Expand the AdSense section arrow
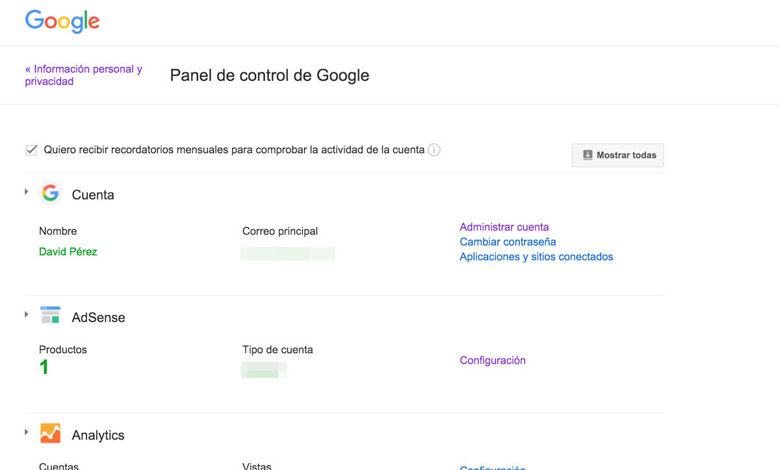The height and width of the screenshot is (470, 780). click(27, 314)
